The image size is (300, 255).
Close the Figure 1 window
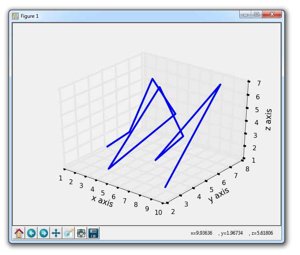tap(272, 14)
